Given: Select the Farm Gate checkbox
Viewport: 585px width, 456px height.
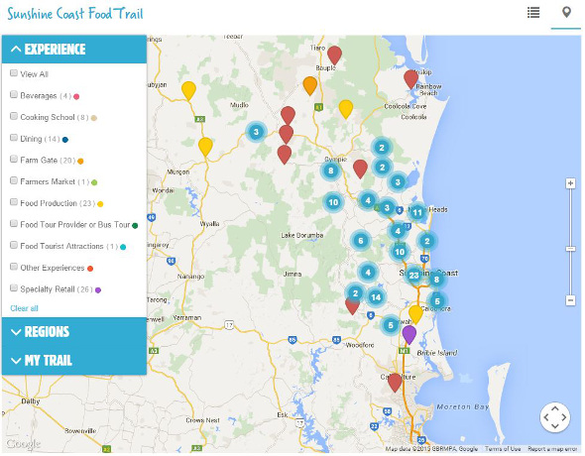Looking at the screenshot, I should 14,160.
